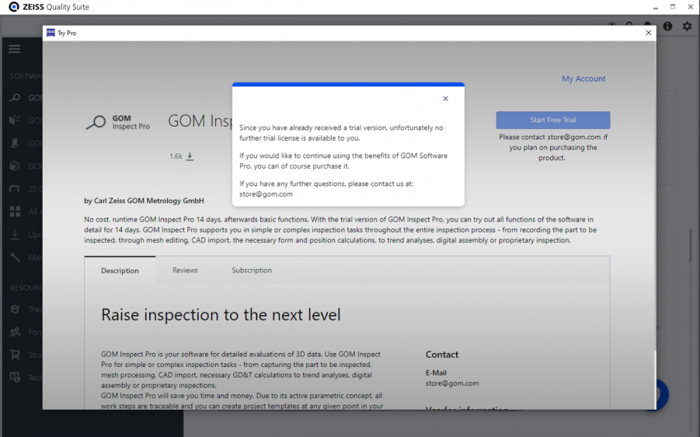Open the My Account link
Image resolution: width=700 pixels, height=437 pixels.
click(584, 78)
